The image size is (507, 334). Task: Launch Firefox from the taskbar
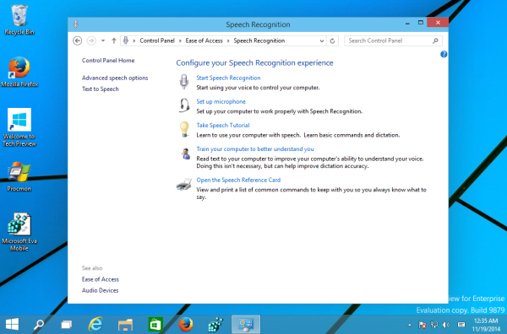coord(186,325)
